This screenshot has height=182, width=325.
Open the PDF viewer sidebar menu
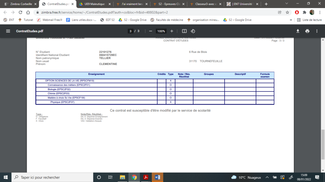(8, 31)
